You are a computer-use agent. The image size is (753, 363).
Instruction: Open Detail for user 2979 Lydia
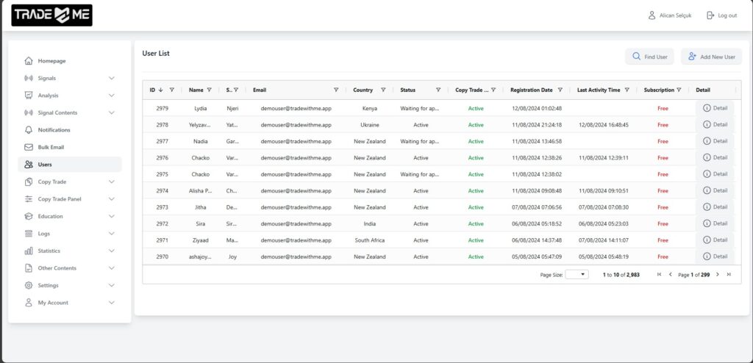point(715,108)
